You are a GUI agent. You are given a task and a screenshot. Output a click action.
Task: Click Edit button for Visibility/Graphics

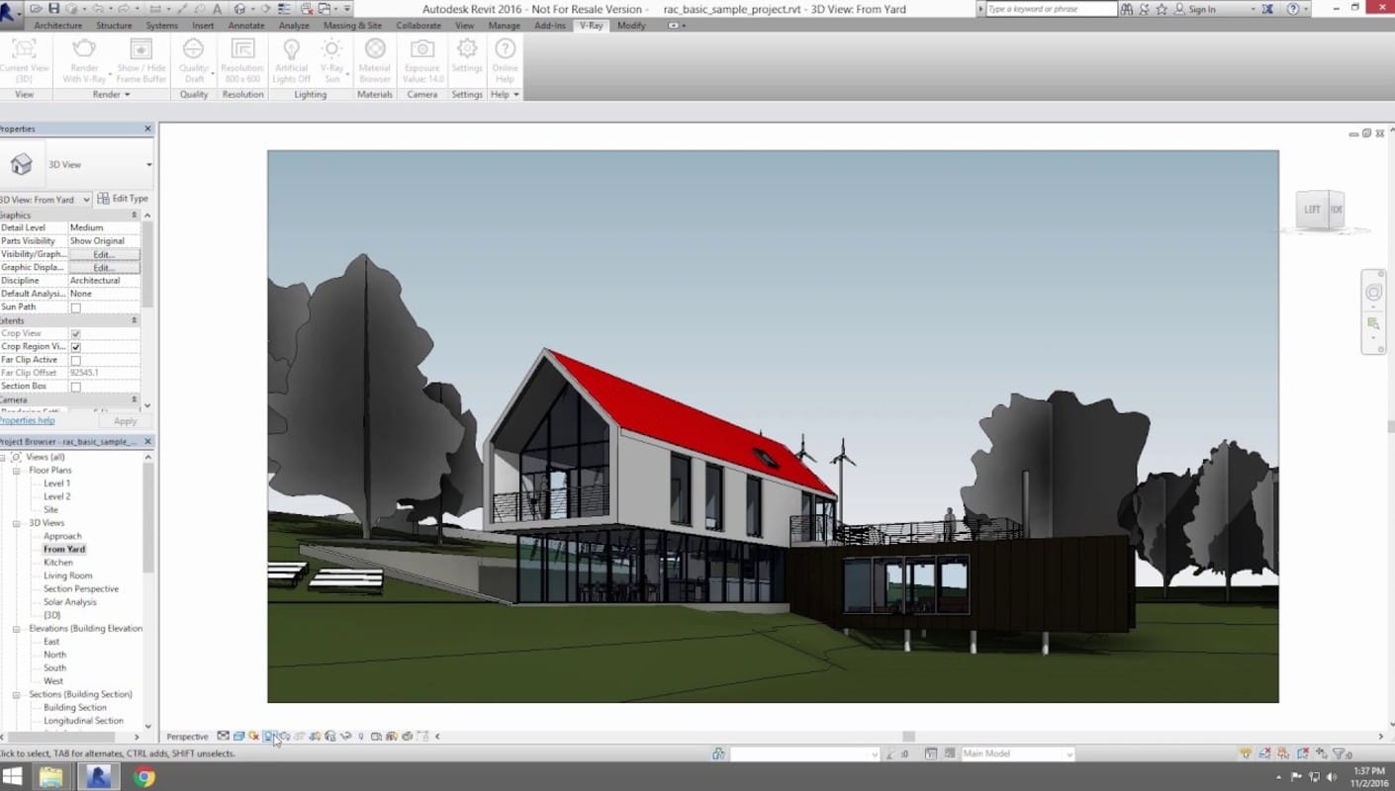[x=104, y=254]
